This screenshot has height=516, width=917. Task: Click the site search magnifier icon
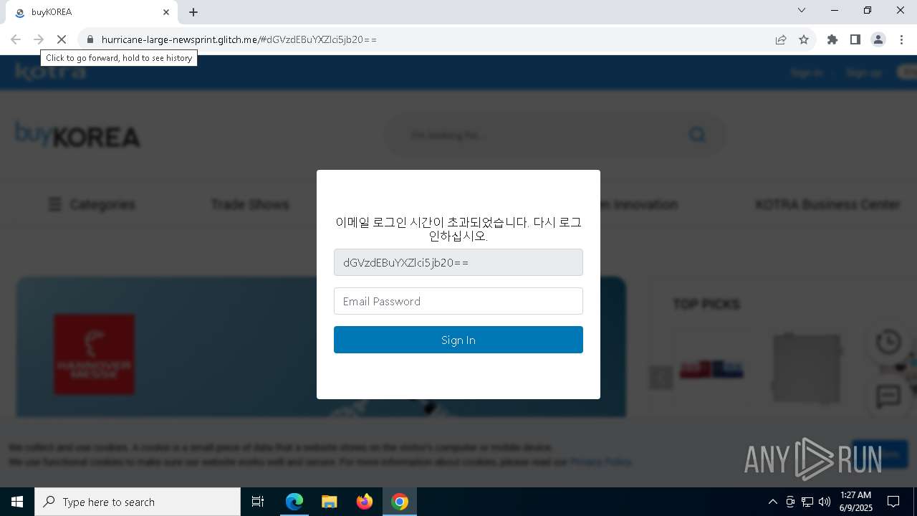point(697,135)
